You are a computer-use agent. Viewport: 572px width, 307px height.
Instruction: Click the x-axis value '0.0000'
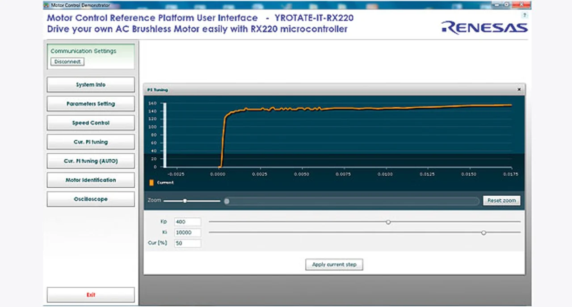(218, 174)
